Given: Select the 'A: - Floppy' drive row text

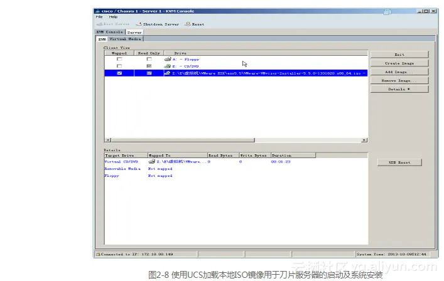Looking at the screenshot, I should click(x=186, y=60).
